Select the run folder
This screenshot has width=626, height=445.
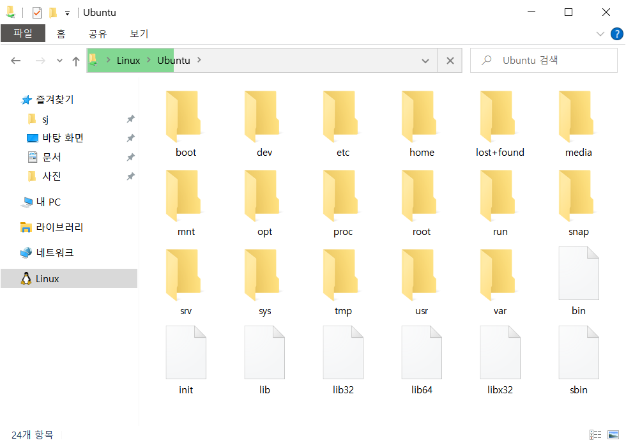click(x=500, y=203)
